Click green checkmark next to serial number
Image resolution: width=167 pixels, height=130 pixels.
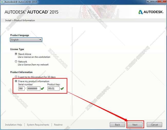[42, 89]
